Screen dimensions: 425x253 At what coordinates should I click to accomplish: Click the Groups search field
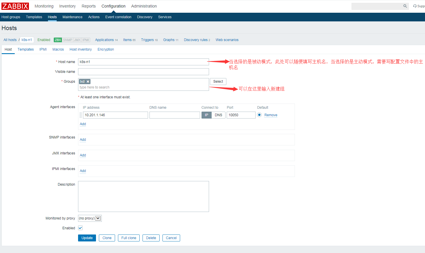pos(143,87)
